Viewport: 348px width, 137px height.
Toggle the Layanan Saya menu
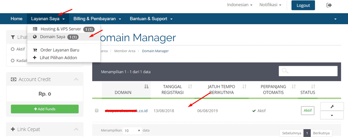point(48,19)
